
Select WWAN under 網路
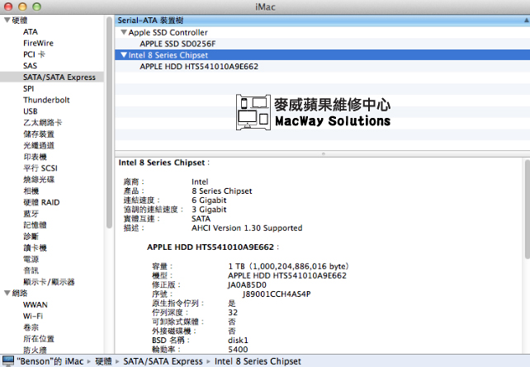(x=35, y=304)
